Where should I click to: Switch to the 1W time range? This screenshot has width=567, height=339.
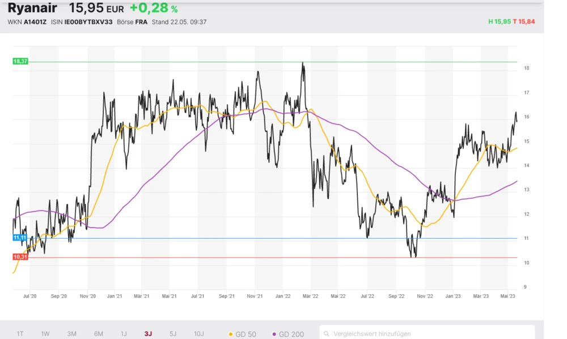45,334
